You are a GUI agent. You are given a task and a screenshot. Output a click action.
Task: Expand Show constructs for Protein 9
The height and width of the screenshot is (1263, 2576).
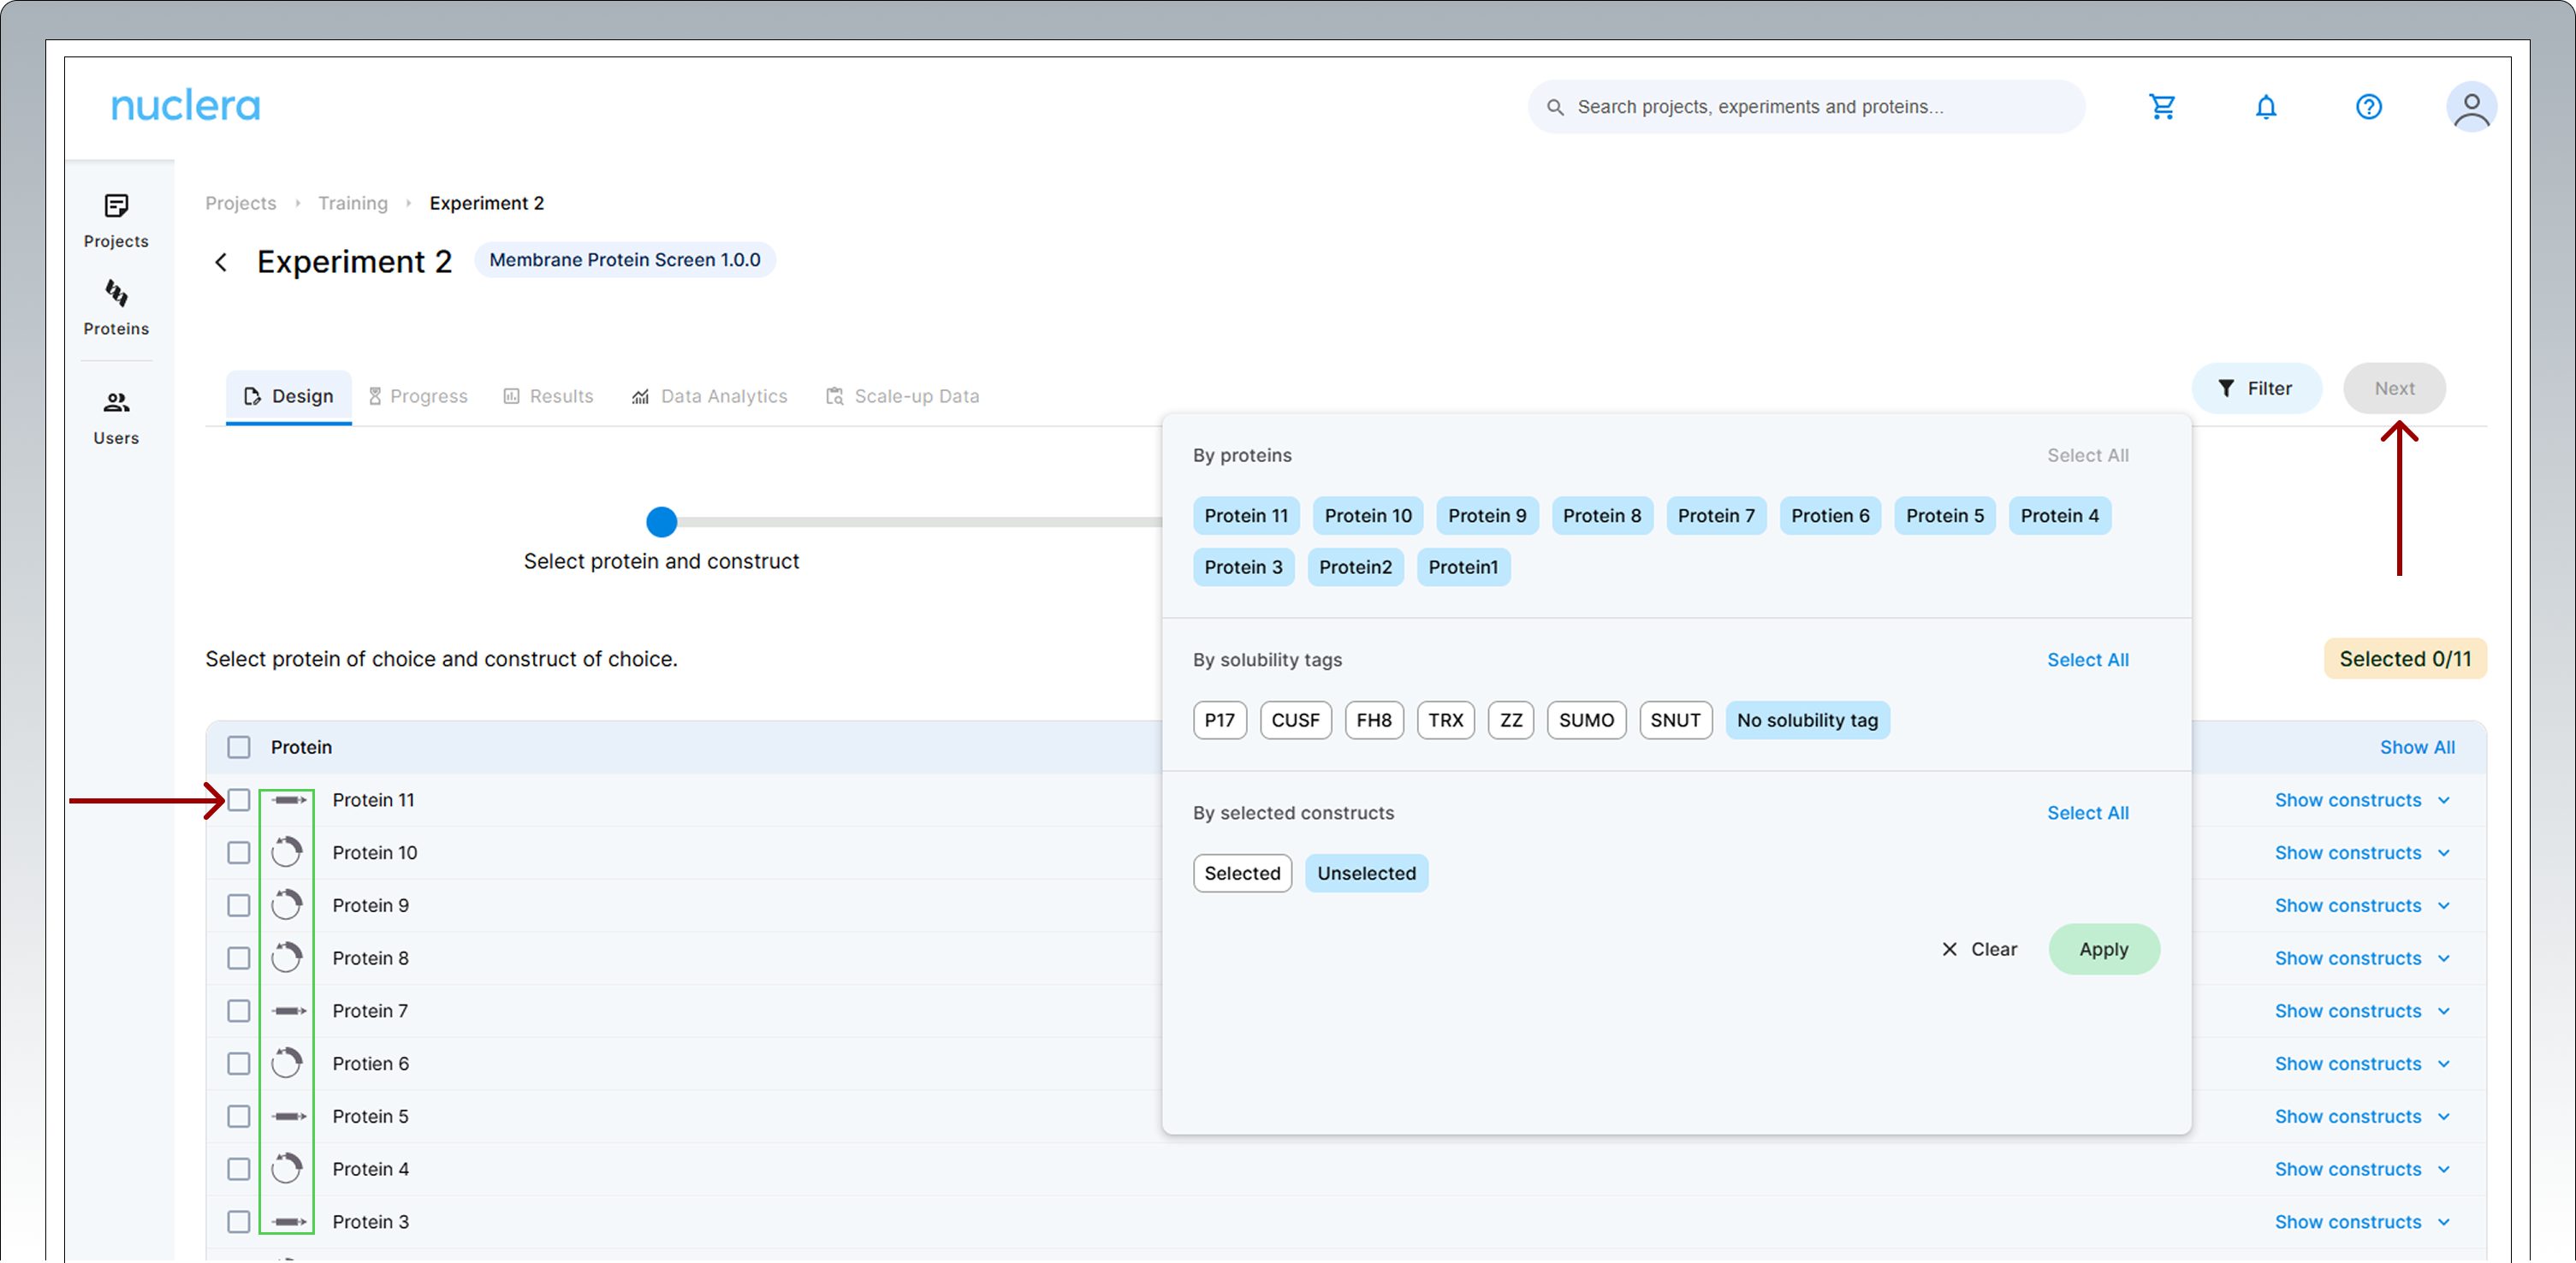2362,905
